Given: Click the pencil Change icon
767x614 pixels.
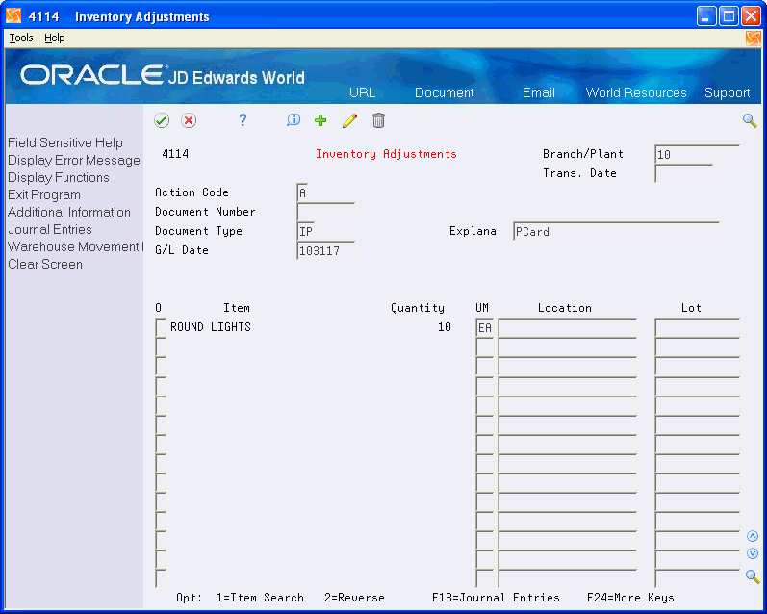Looking at the screenshot, I should click(349, 120).
